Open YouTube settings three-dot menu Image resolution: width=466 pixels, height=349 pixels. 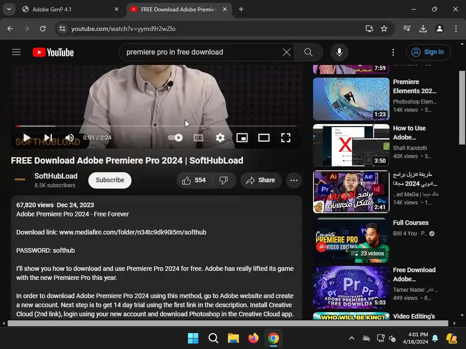point(393,52)
